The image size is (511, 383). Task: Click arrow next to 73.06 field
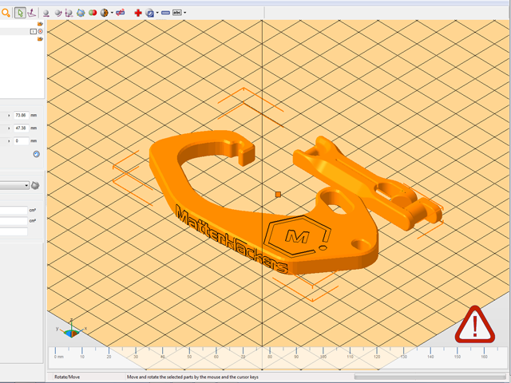9,115
